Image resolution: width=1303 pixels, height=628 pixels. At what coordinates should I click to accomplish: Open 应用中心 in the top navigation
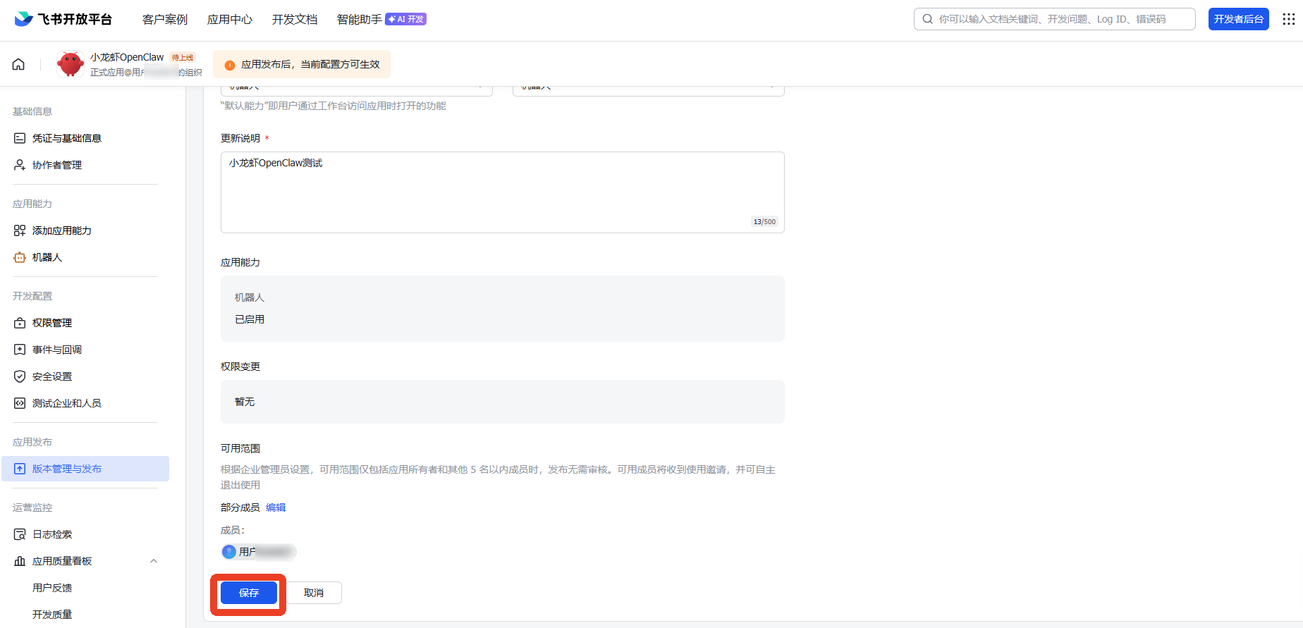point(229,19)
